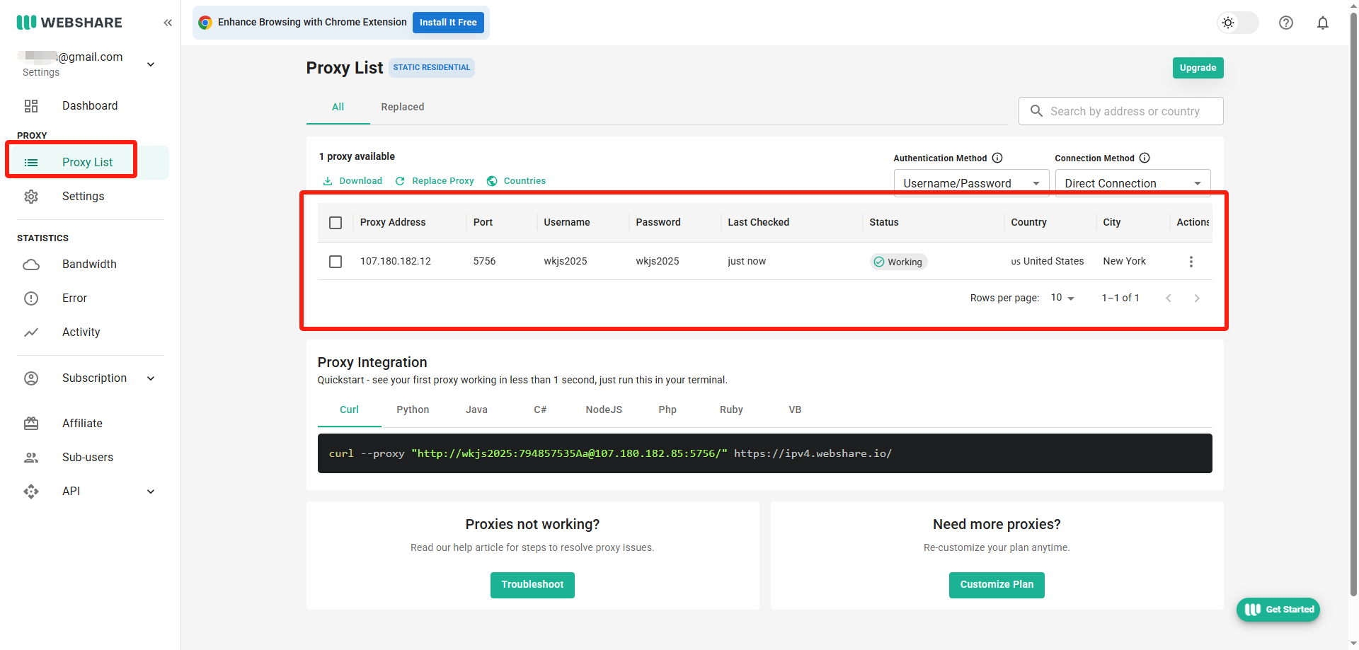
Task: Click the Connection Method info icon
Action: click(1145, 158)
